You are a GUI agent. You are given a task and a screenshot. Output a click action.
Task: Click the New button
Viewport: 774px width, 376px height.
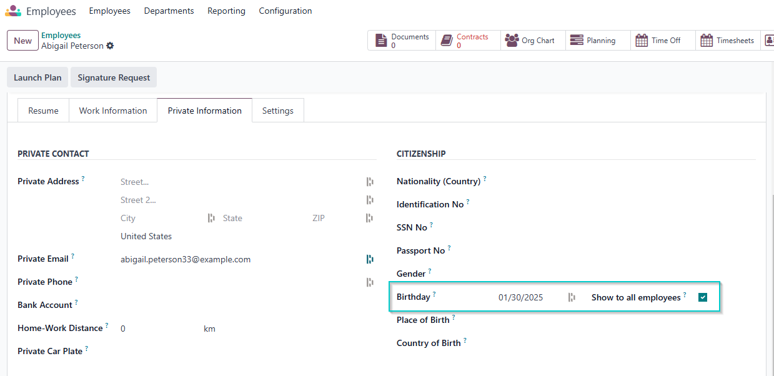click(x=22, y=41)
